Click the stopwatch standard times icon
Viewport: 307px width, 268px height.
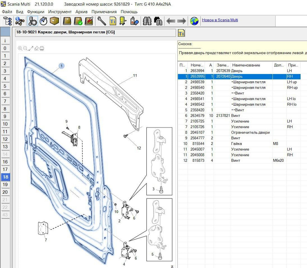44,21
